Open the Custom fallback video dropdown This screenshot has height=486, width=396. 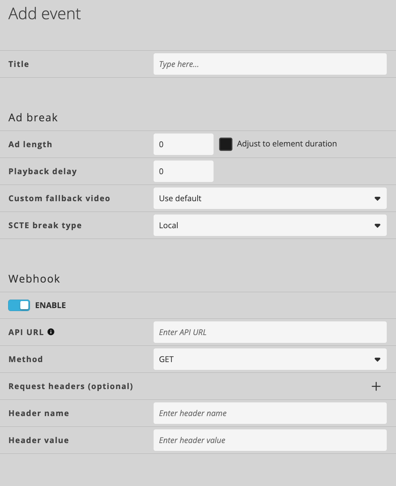[270, 198]
